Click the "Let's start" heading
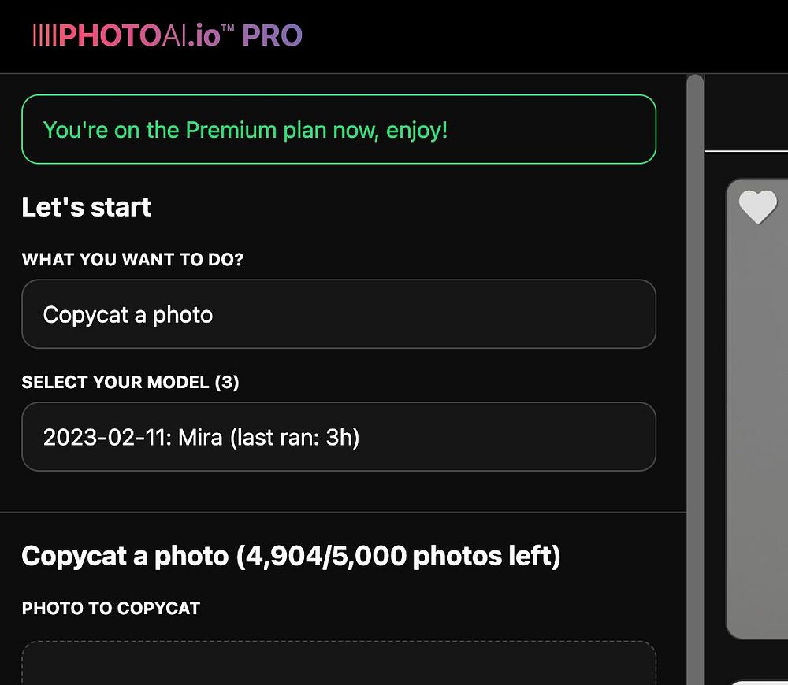788x685 pixels. [87, 207]
